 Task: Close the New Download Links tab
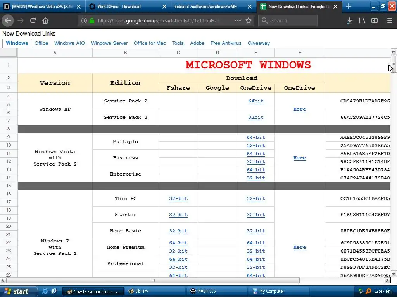tap(335, 7)
